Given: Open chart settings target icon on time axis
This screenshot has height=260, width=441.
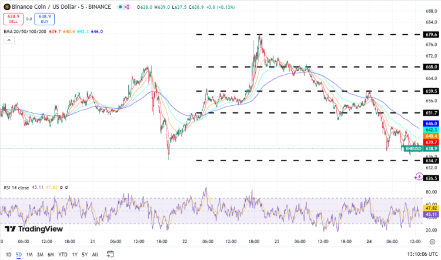Looking at the screenshot, I should [x=432, y=242].
